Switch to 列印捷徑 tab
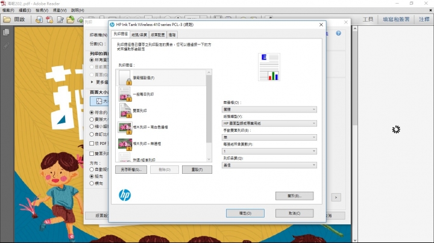Screen dimensions: 434x243 [x=121, y=34]
